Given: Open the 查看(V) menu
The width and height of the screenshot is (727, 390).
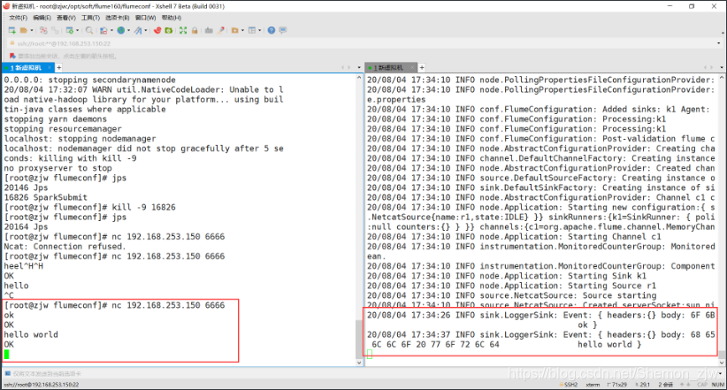Looking at the screenshot, I should pos(65,18).
